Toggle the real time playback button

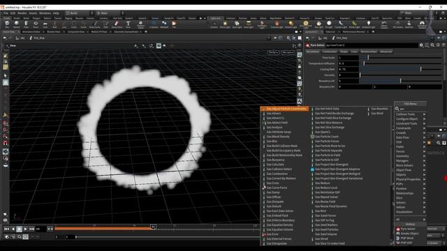(x=25, y=236)
